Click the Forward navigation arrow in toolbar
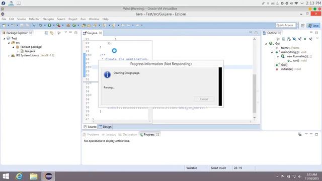The width and height of the screenshot is (322, 181). click(x=137, y=25)
